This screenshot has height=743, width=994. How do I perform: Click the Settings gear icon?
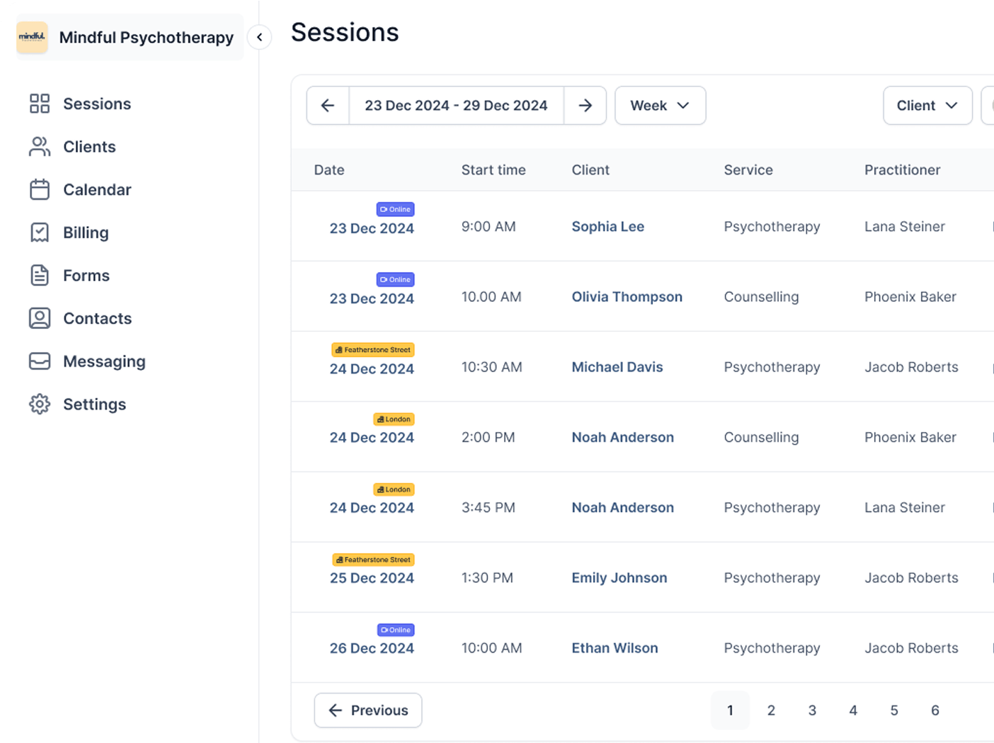pos(40,404)
